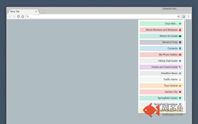This screenshot has width=198, height=124.
Task: Open the Springfield Library bookmark
Action: (x=161, y=98)
